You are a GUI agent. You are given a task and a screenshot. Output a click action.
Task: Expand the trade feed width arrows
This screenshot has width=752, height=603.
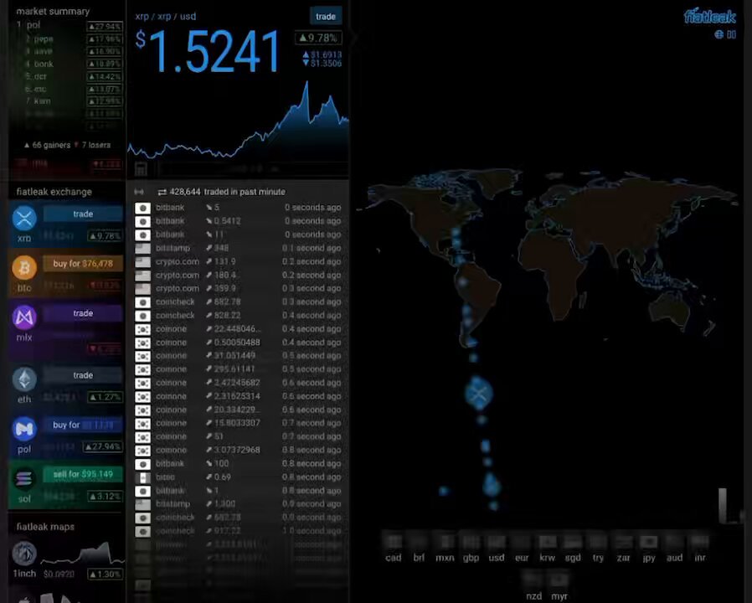[139, 192]
